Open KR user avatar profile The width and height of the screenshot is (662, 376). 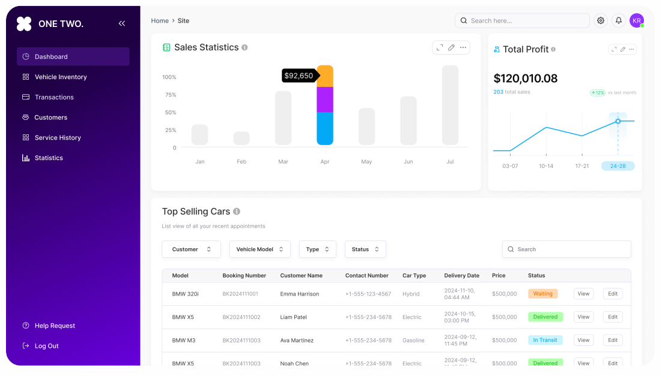(x=636, y=20)
